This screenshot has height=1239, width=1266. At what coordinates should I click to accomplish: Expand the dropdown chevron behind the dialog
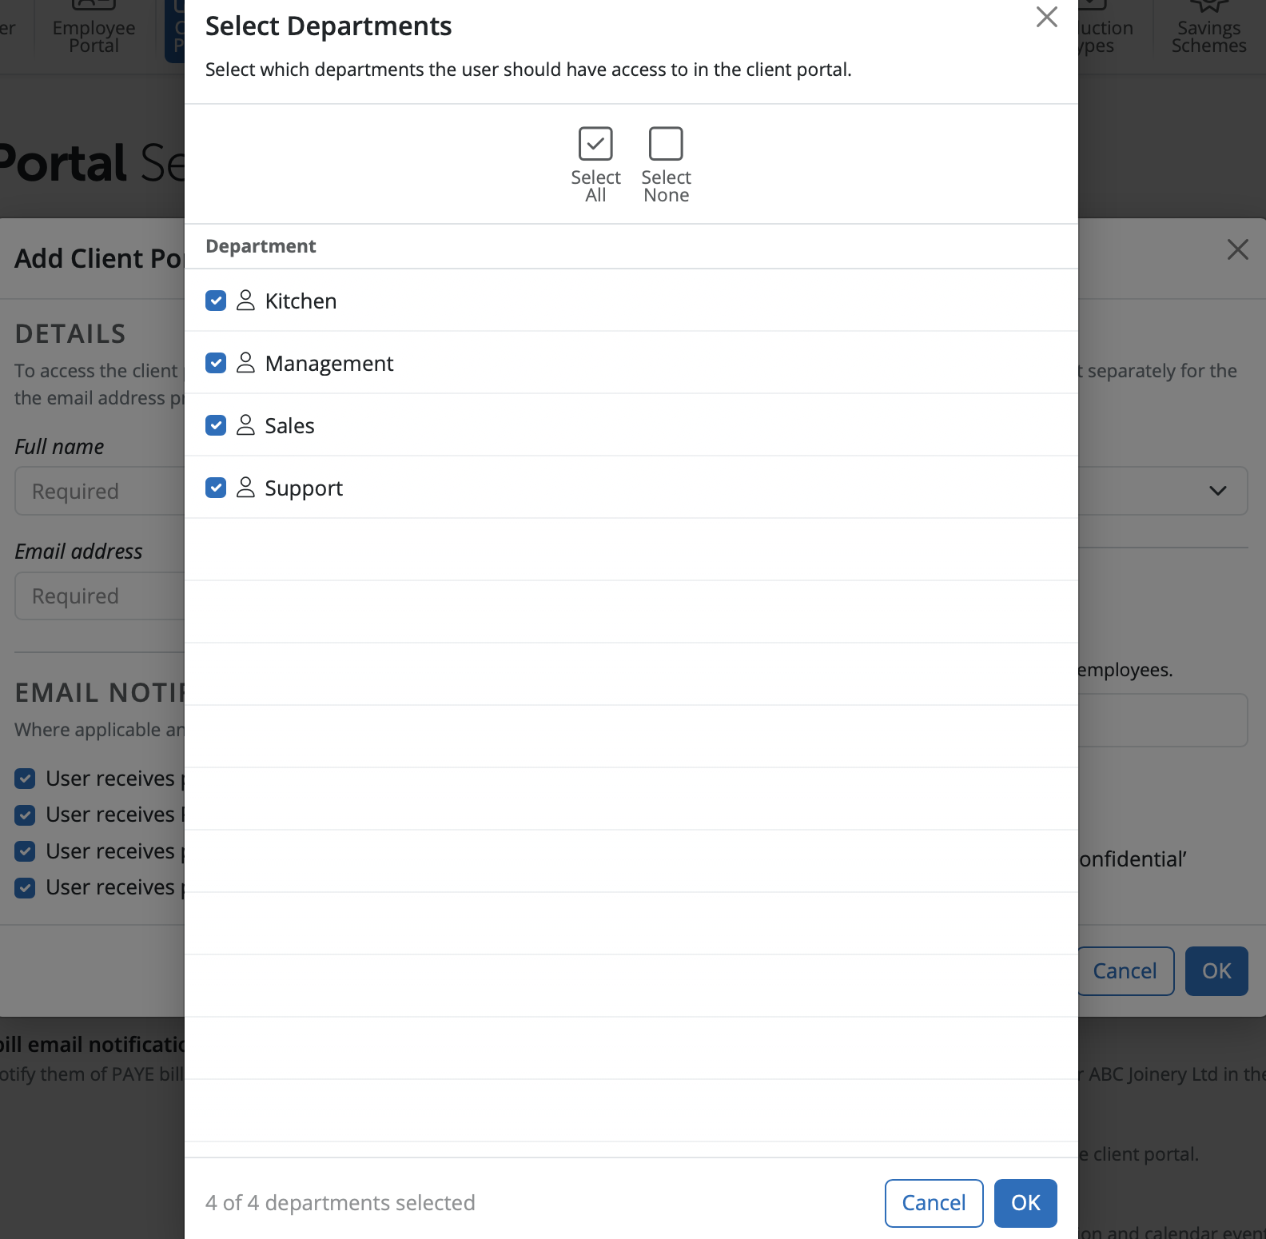[x=1217, y=491]
